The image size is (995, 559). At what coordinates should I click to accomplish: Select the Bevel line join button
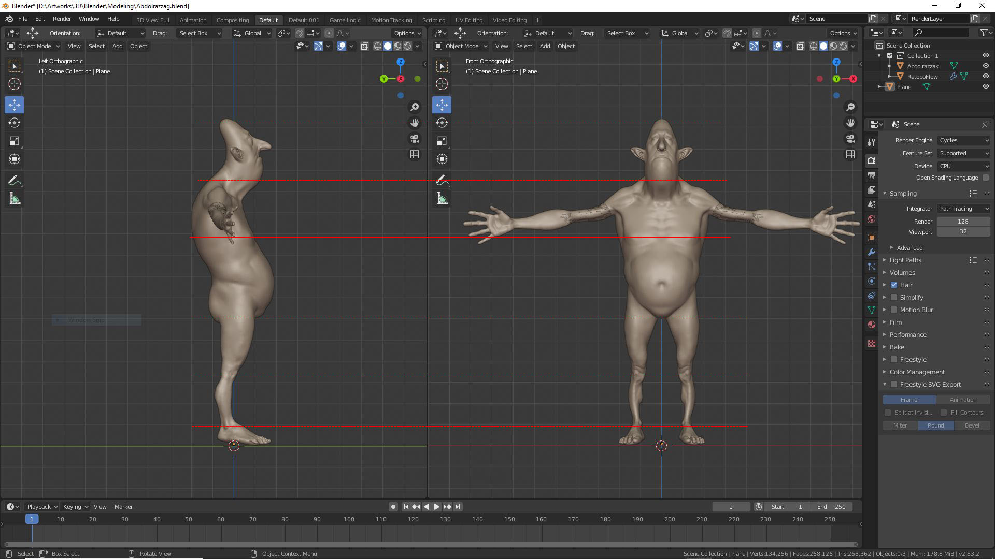point(972,425)
